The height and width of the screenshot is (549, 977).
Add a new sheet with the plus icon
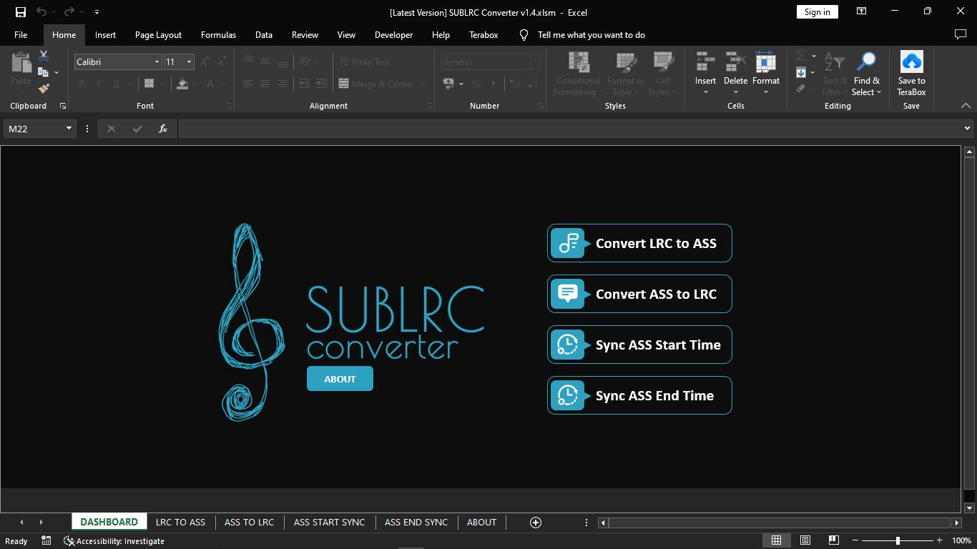(535, 523)
